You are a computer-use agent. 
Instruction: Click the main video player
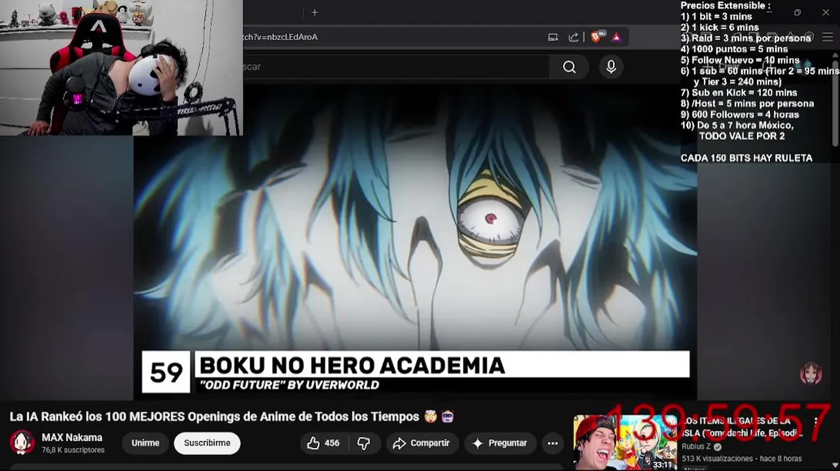[x=415, y=242]
